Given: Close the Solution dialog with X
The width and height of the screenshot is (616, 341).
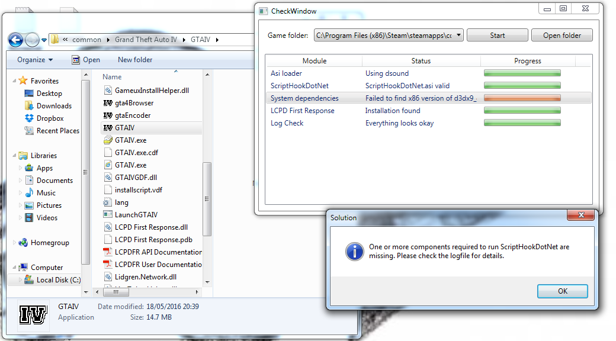Looking at the screenshot, I should coord(581,215).
